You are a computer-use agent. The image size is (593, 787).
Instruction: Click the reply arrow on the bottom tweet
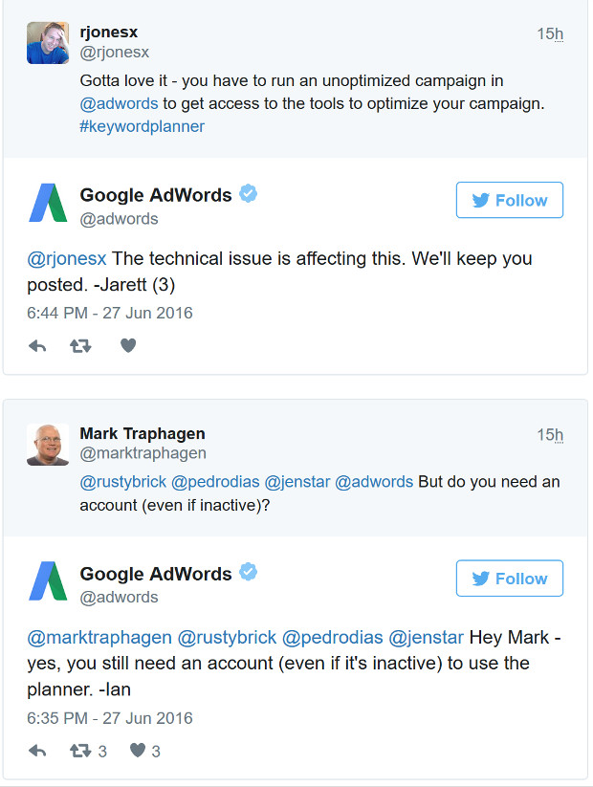tap(37, 751)
